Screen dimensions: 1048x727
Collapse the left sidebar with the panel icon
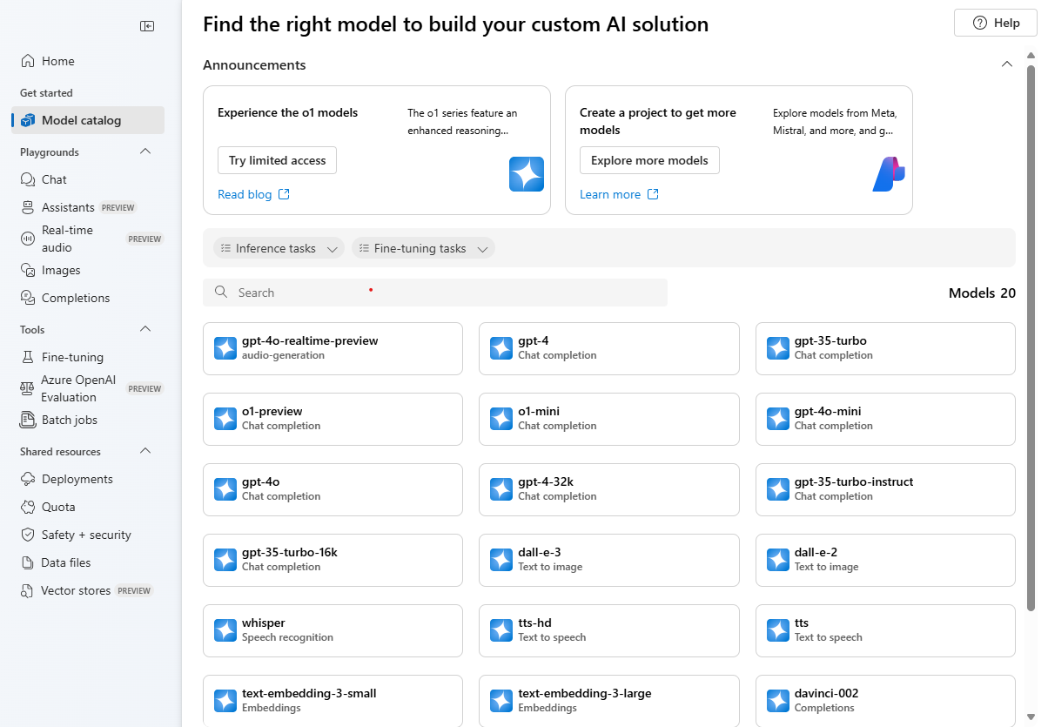click(147, 26)
